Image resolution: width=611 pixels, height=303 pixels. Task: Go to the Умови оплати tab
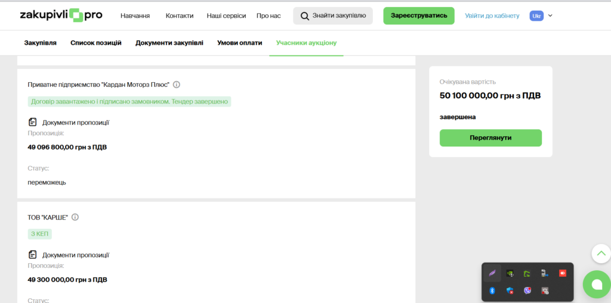pyautogui.click(x=239, y=43)
